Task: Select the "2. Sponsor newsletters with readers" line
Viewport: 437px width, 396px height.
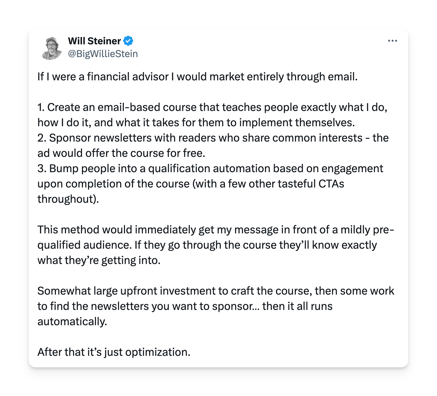Action: [x=213, y=138]
